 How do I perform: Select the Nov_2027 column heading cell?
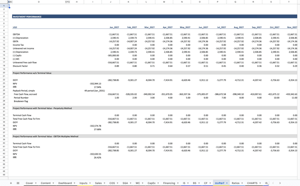292,27
